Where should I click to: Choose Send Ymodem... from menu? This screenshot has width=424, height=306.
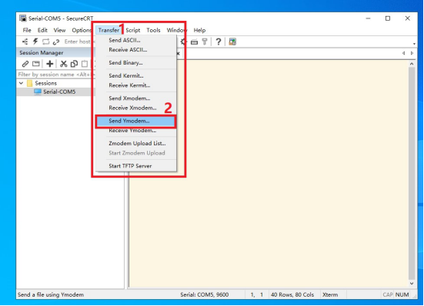tap(135, 121)
